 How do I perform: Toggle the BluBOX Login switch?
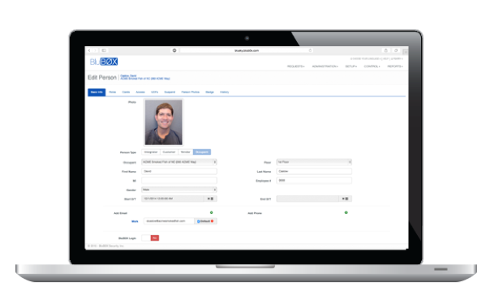pos(150,237)
